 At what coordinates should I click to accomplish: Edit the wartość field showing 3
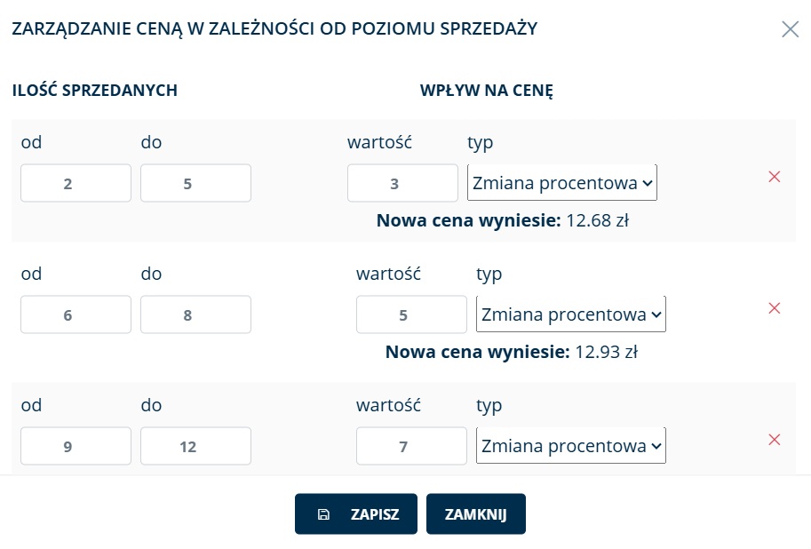coord(403,183)
